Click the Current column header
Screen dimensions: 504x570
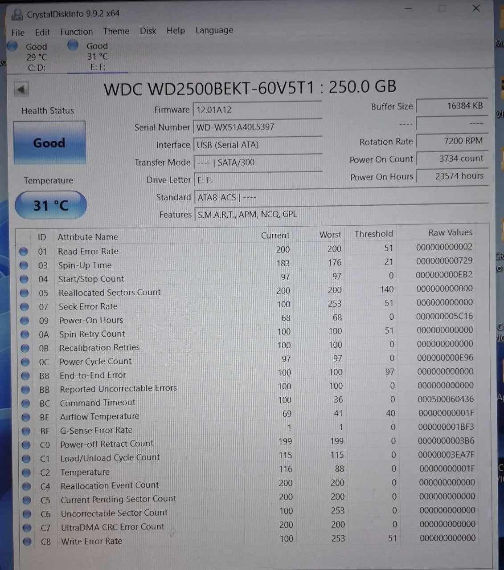tap(275, 235)
